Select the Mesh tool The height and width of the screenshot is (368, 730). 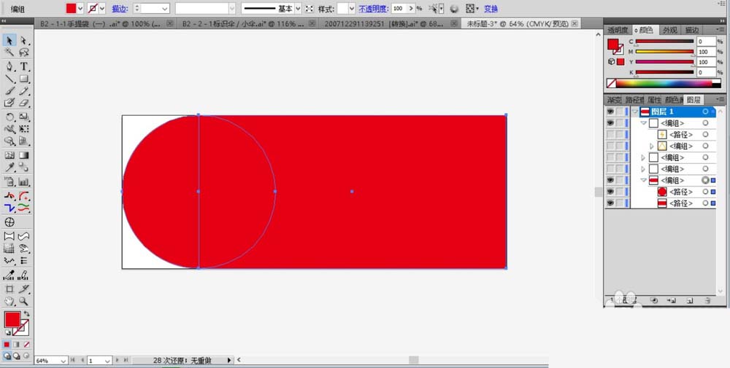click(9, 155)
